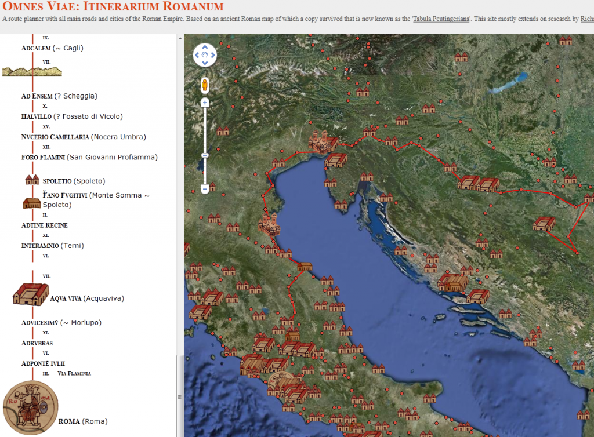The image size is (594, 437).
Task: Click the large building cluster on Dalmatian coast
Action: [453, 283]
